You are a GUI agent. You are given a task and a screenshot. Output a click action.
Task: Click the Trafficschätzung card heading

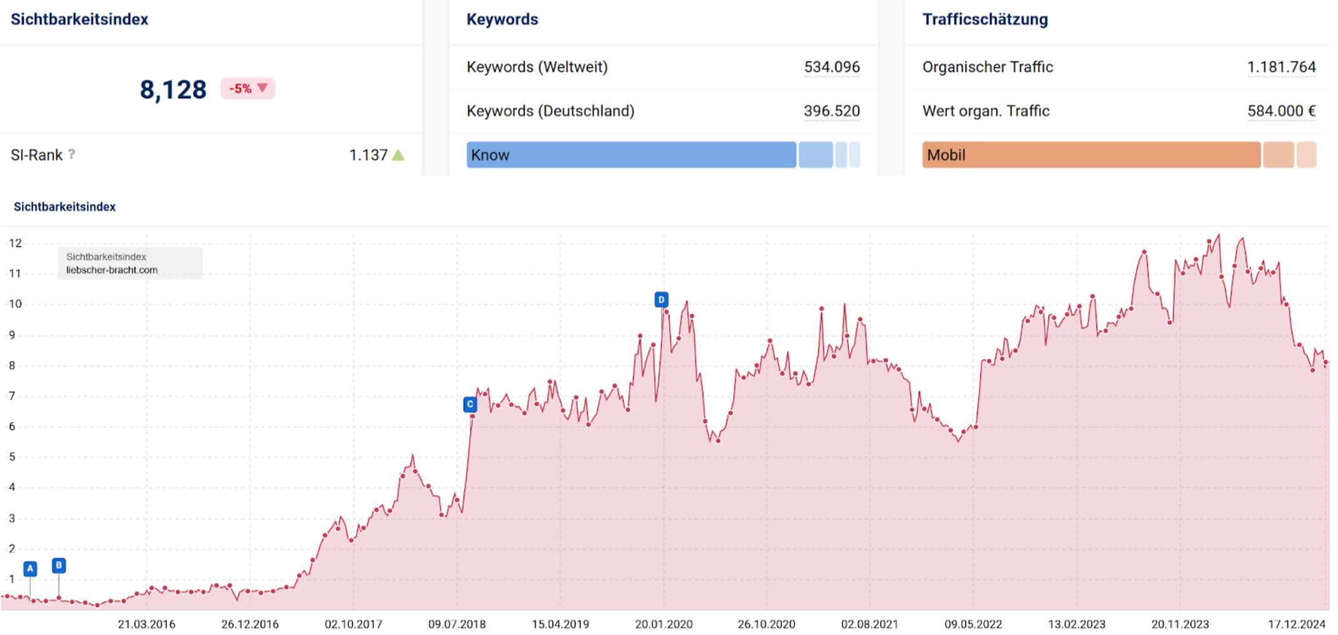(x=985, y=19)
